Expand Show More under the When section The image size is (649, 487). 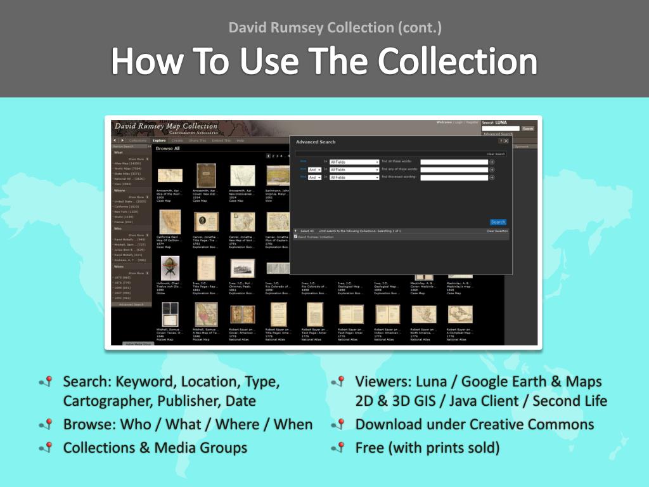[138, 273]
